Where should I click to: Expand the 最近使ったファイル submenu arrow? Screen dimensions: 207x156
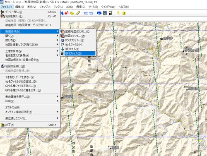point(58,118)
